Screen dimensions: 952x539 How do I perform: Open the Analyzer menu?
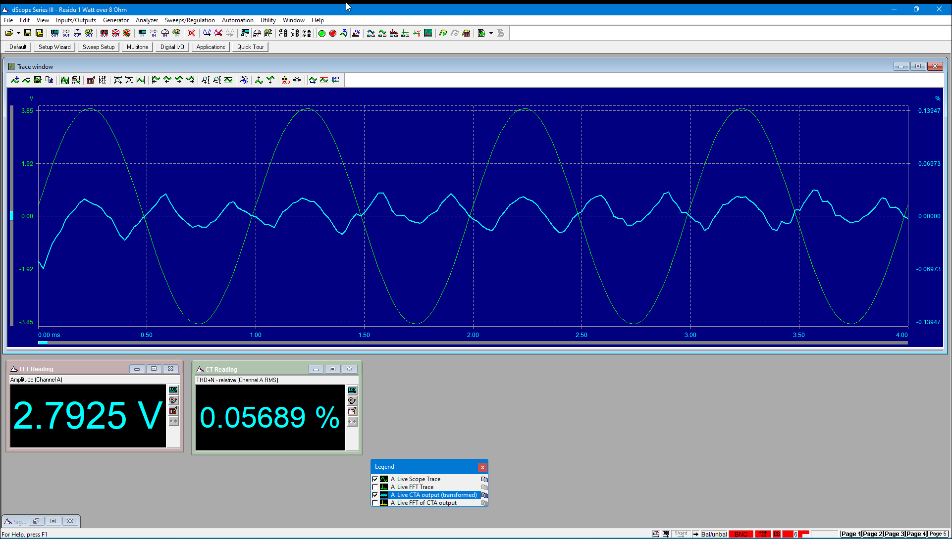pyautogui.click(x=147, y=20)
